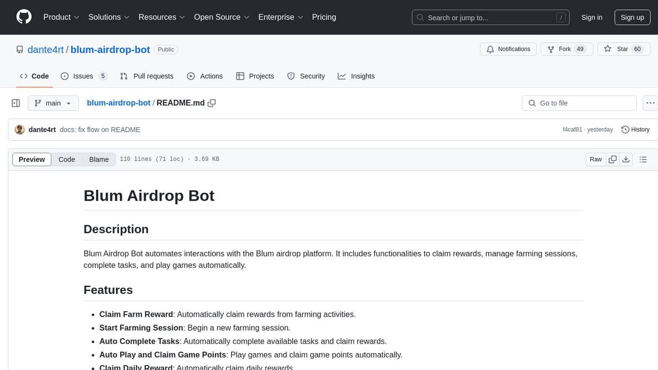658x370 pixels.
Task: Click the Sign in link
Action: point(592,17)
